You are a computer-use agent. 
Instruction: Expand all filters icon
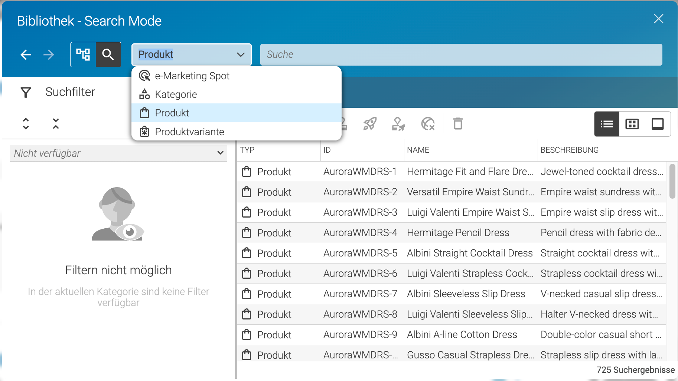pos(26,123)
